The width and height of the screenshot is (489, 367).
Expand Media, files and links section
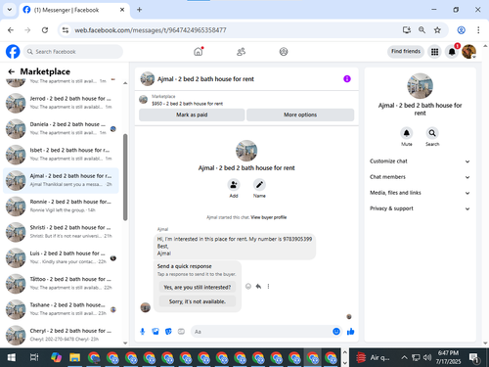(x=420, y=193)
